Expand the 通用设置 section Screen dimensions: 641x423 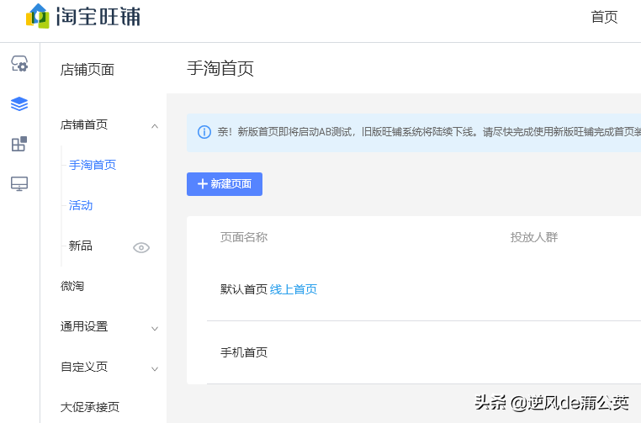(x=109, y=327)
